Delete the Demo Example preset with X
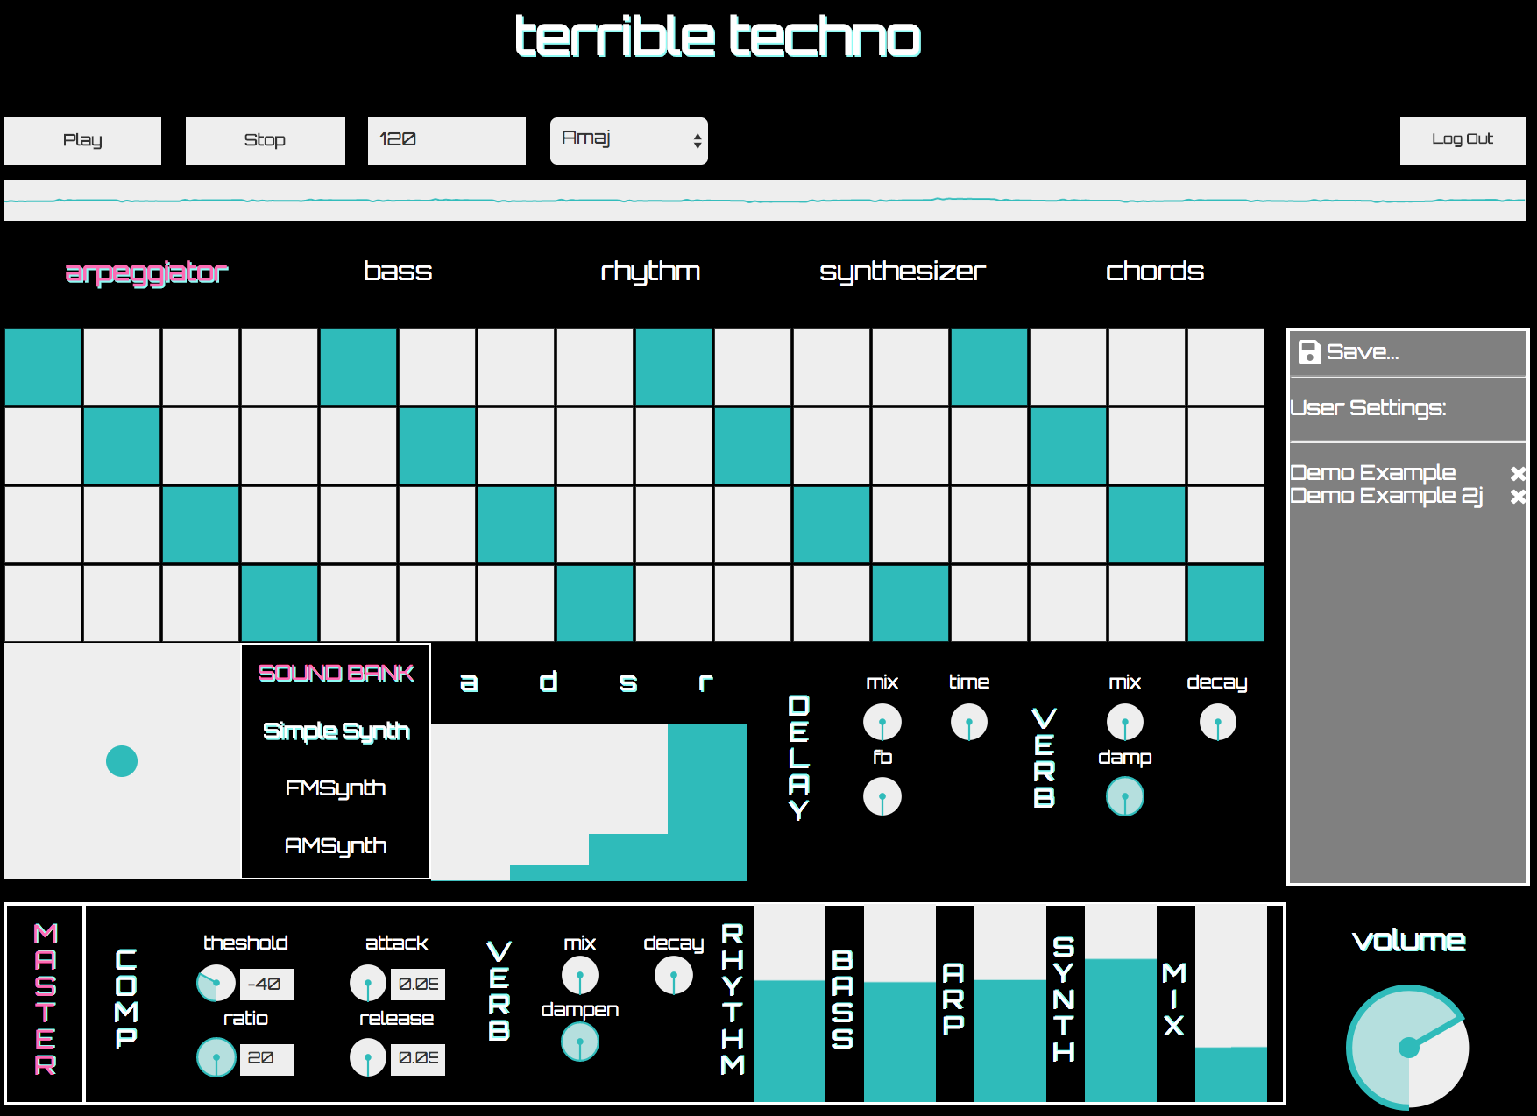Image resolution: width=1537 pixels, height=1116 pixels. coord(1518,474)
